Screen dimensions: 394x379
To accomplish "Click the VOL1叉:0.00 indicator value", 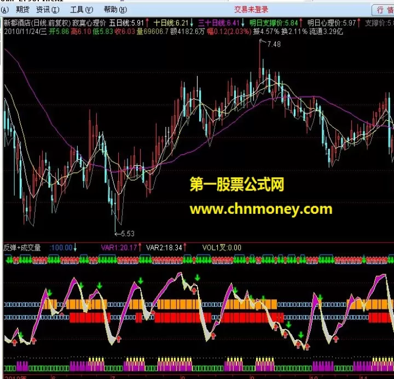I will tap(222, 248).
